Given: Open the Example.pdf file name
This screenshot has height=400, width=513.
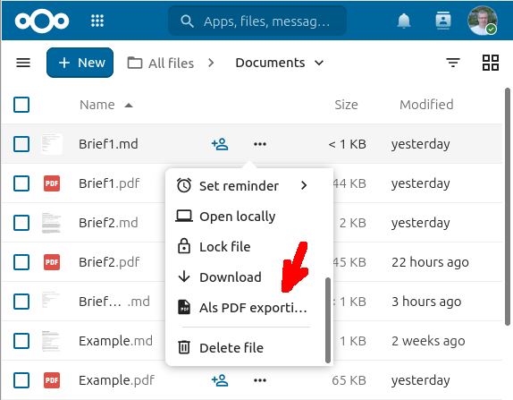Looking at the screenshot, I should (116, 380).
